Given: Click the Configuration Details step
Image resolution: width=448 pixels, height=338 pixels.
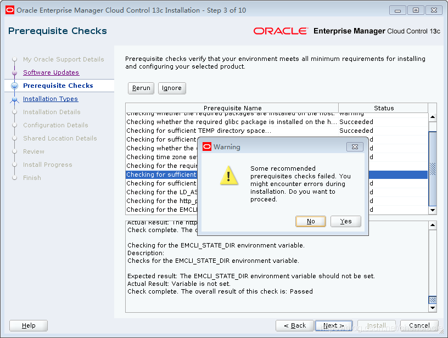Looking at the screenshot, I should [55, 125].
